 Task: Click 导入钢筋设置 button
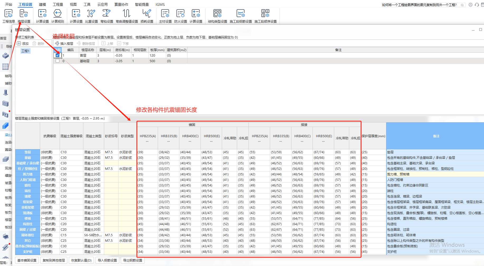pyautogui.click(x=107, y=260)
